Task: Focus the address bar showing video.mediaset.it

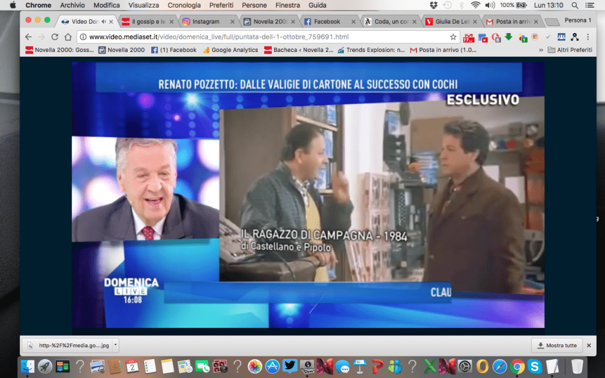Action: click(268, 37)
